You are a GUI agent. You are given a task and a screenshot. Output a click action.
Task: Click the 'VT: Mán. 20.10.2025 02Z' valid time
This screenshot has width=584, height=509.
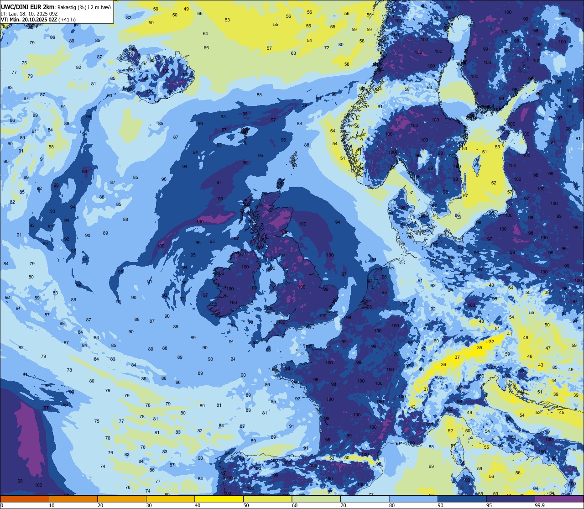coord(29,20)
